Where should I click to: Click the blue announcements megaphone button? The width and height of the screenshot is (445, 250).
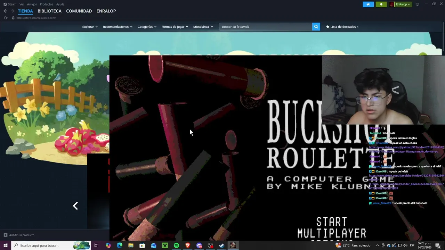[368, 4]
